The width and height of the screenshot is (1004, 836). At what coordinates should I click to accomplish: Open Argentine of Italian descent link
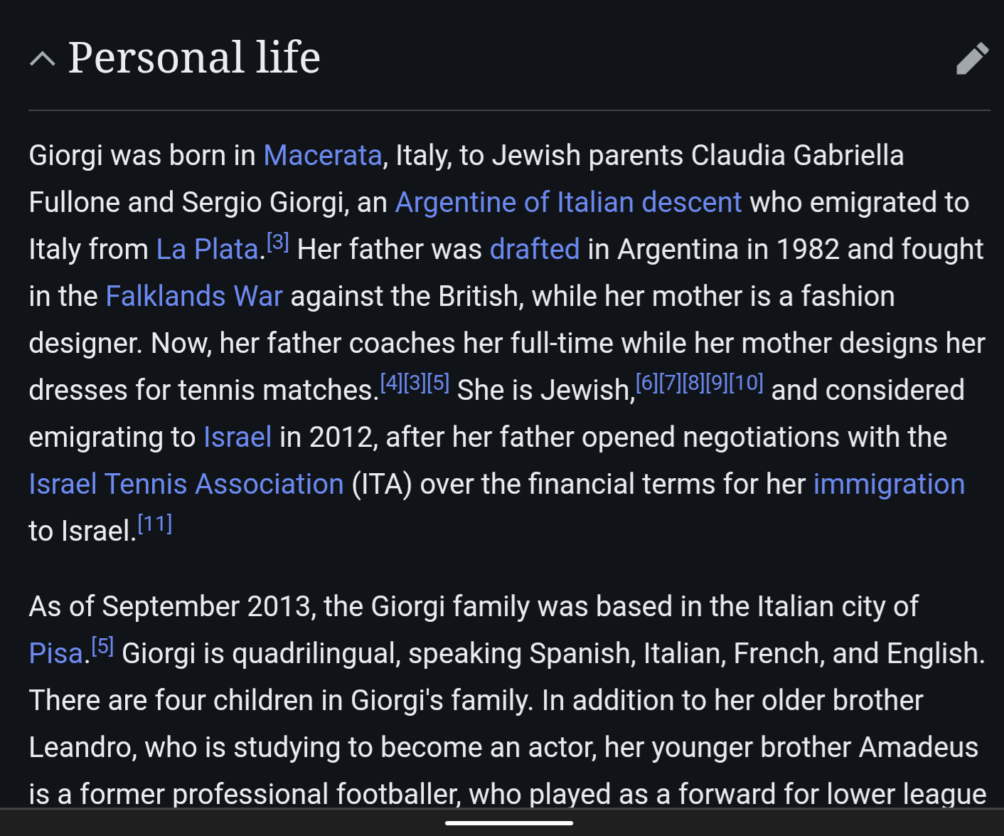[x=568, y=202]
